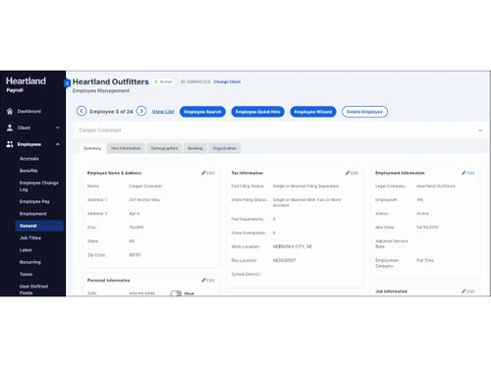Open Job Titles in the sidebar
The image size is (491, 368).
click(30, 237)
